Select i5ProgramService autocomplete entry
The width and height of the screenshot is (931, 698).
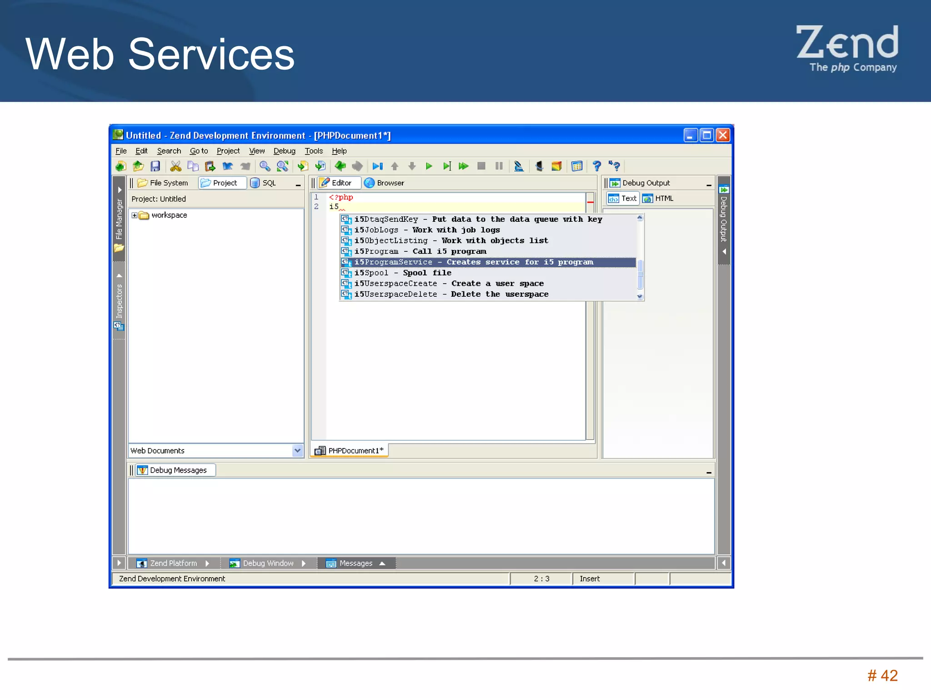[x=488, y=262]
